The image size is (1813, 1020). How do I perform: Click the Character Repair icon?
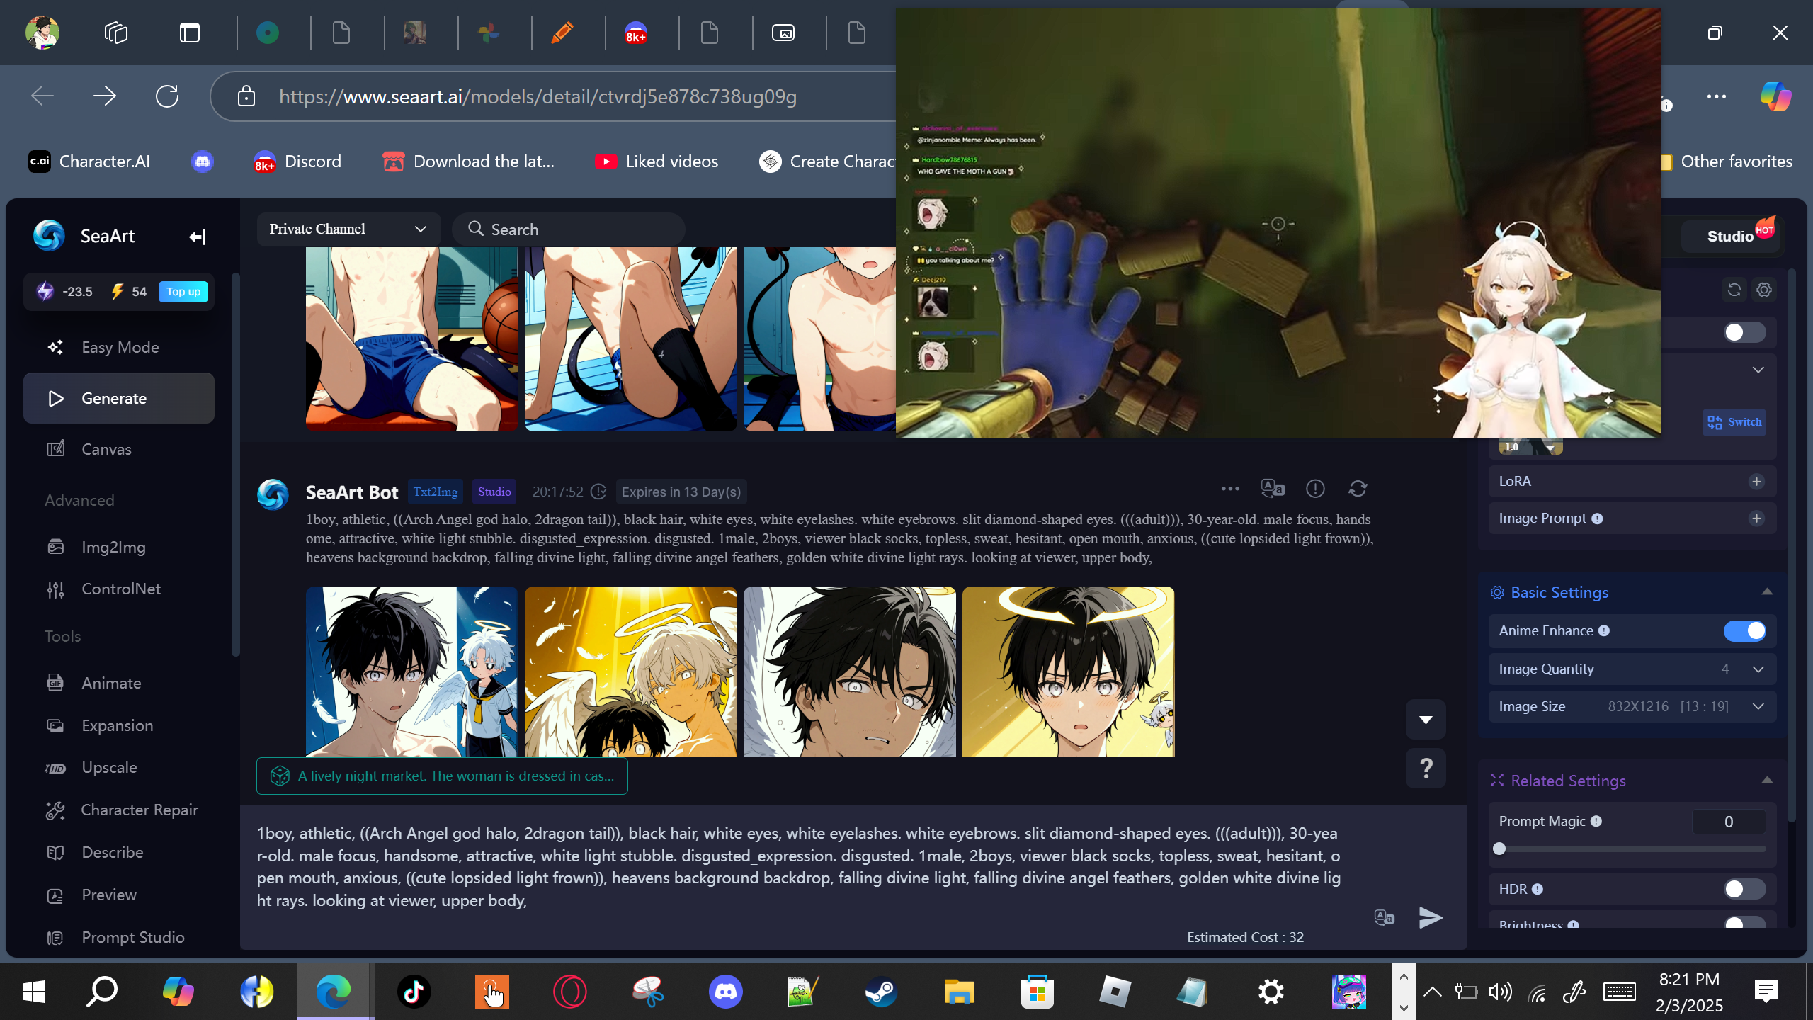coord(55,810)
